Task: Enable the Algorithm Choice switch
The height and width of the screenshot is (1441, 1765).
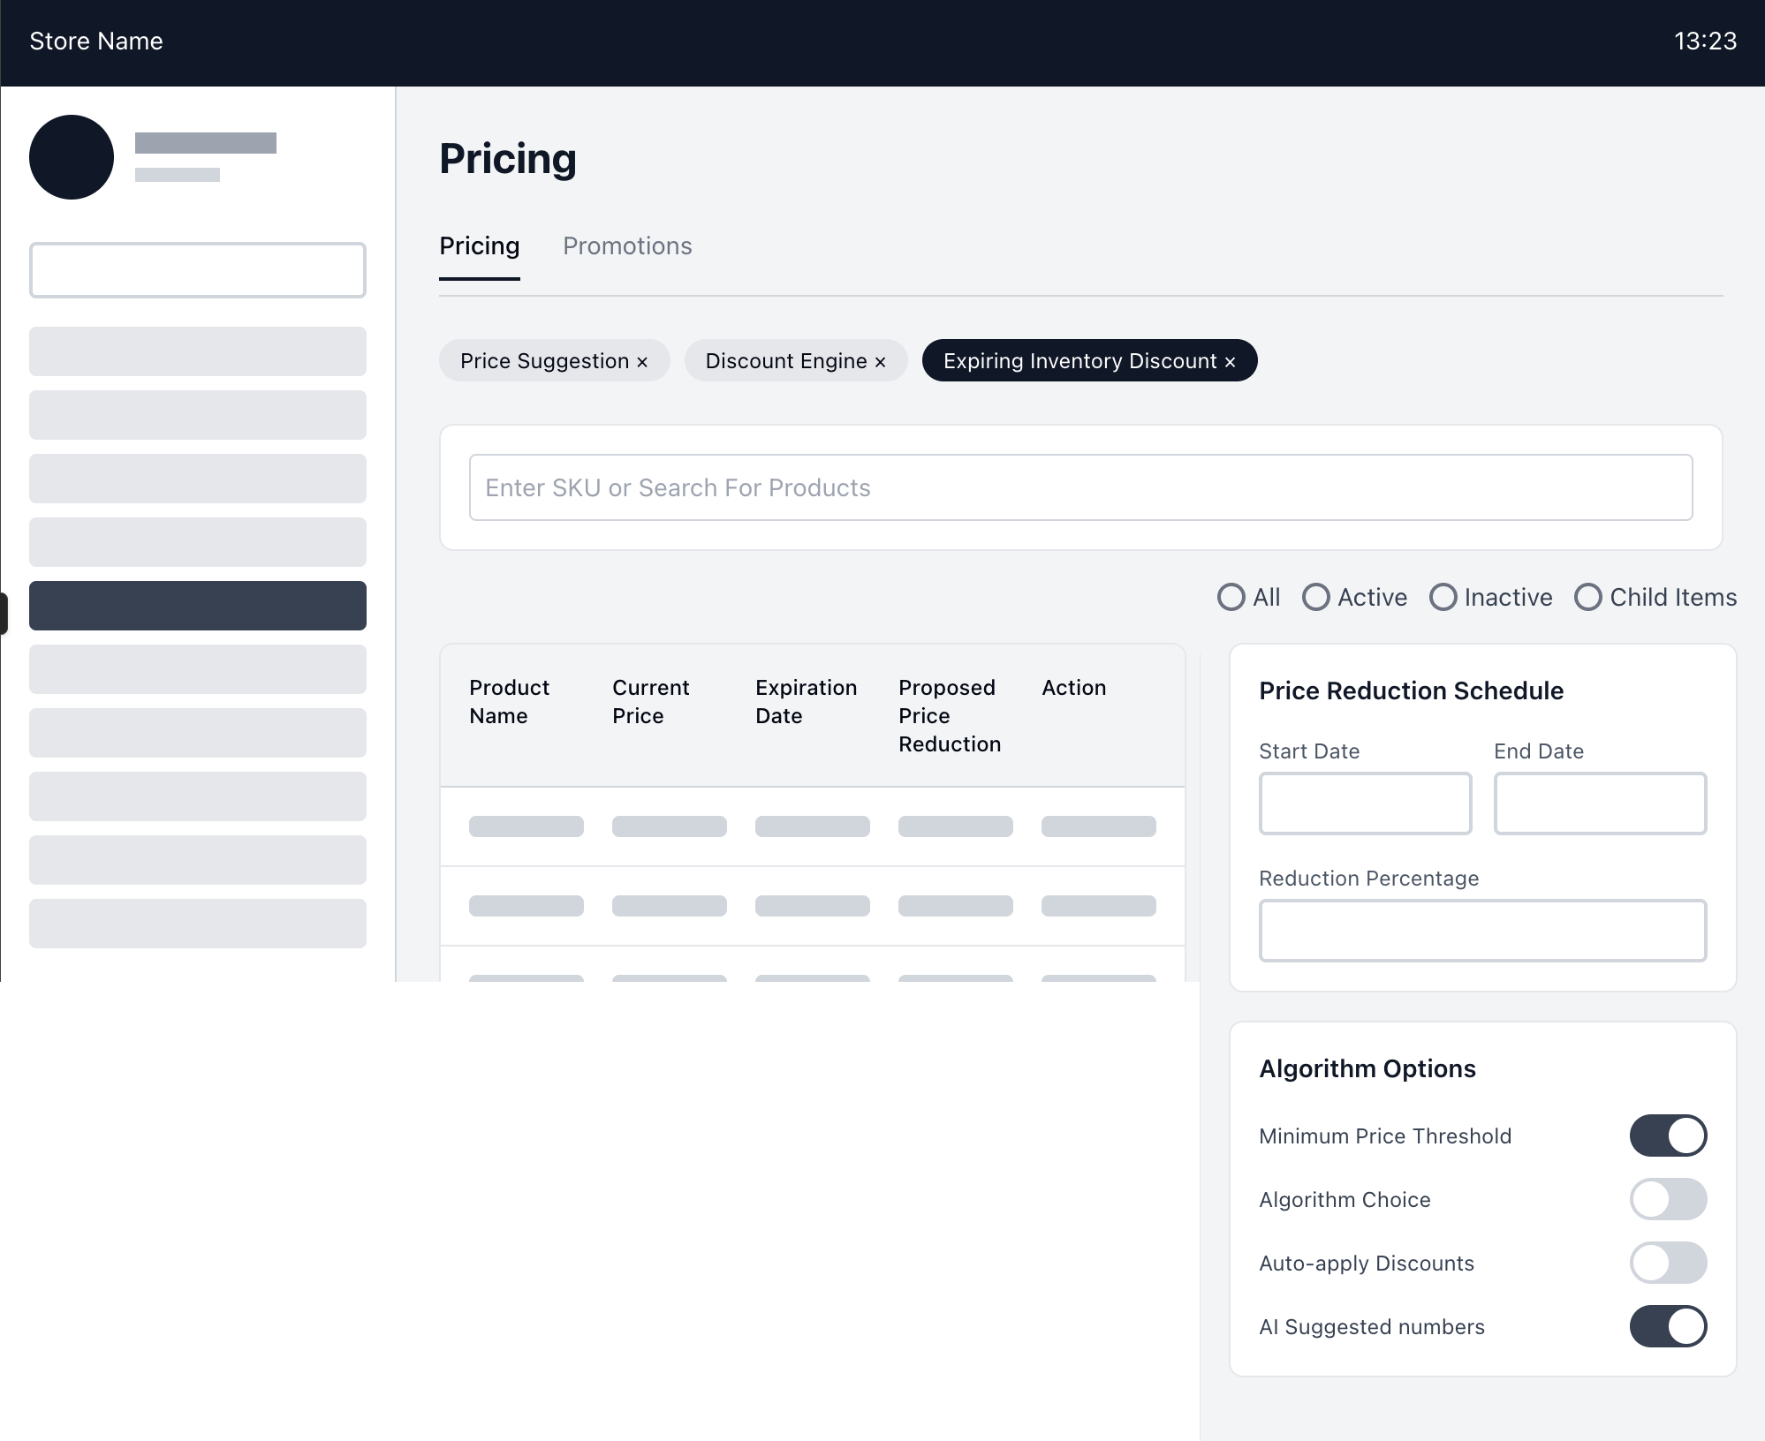Action: tap(1667, 1199)
